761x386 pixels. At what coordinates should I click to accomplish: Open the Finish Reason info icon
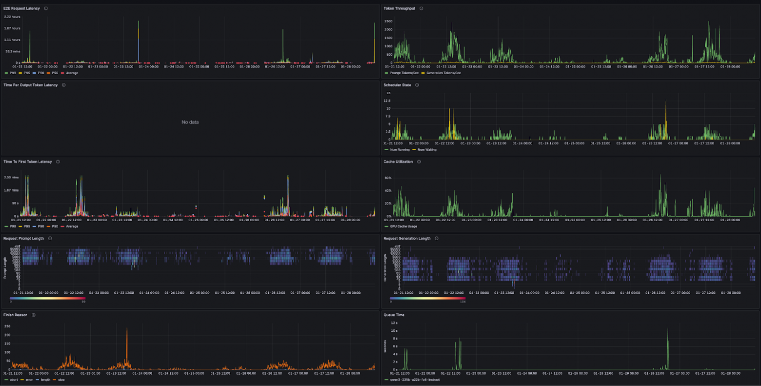[33, 315]
